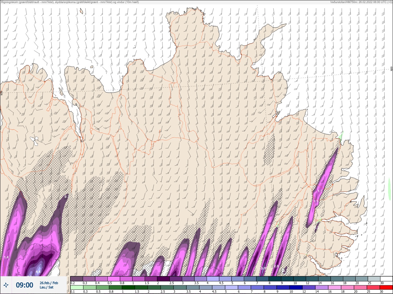Click bottom-row legend swatch between 18 and 20
The image size is (393, 294).
point(348,288)
